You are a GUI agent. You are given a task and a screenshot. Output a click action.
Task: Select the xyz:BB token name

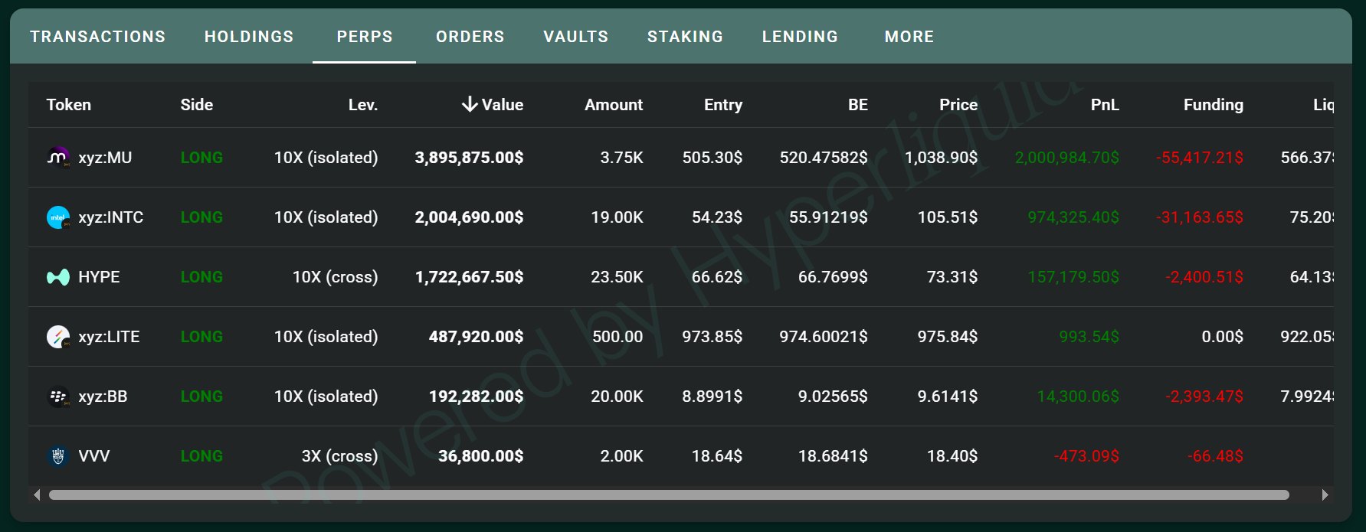pos(103,397)
